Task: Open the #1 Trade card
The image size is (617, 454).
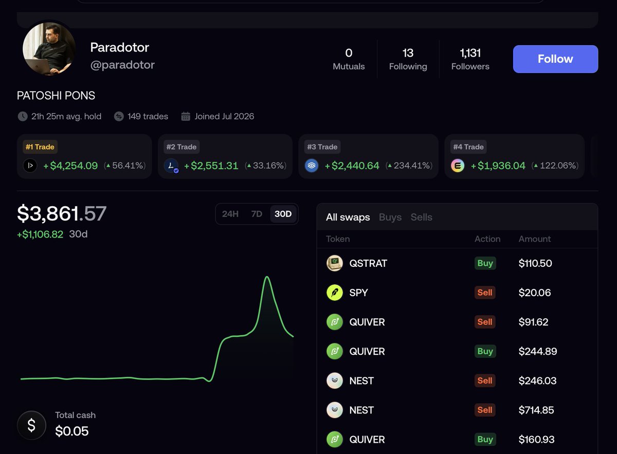Action: pyautogui.click(x=84, y=156)
